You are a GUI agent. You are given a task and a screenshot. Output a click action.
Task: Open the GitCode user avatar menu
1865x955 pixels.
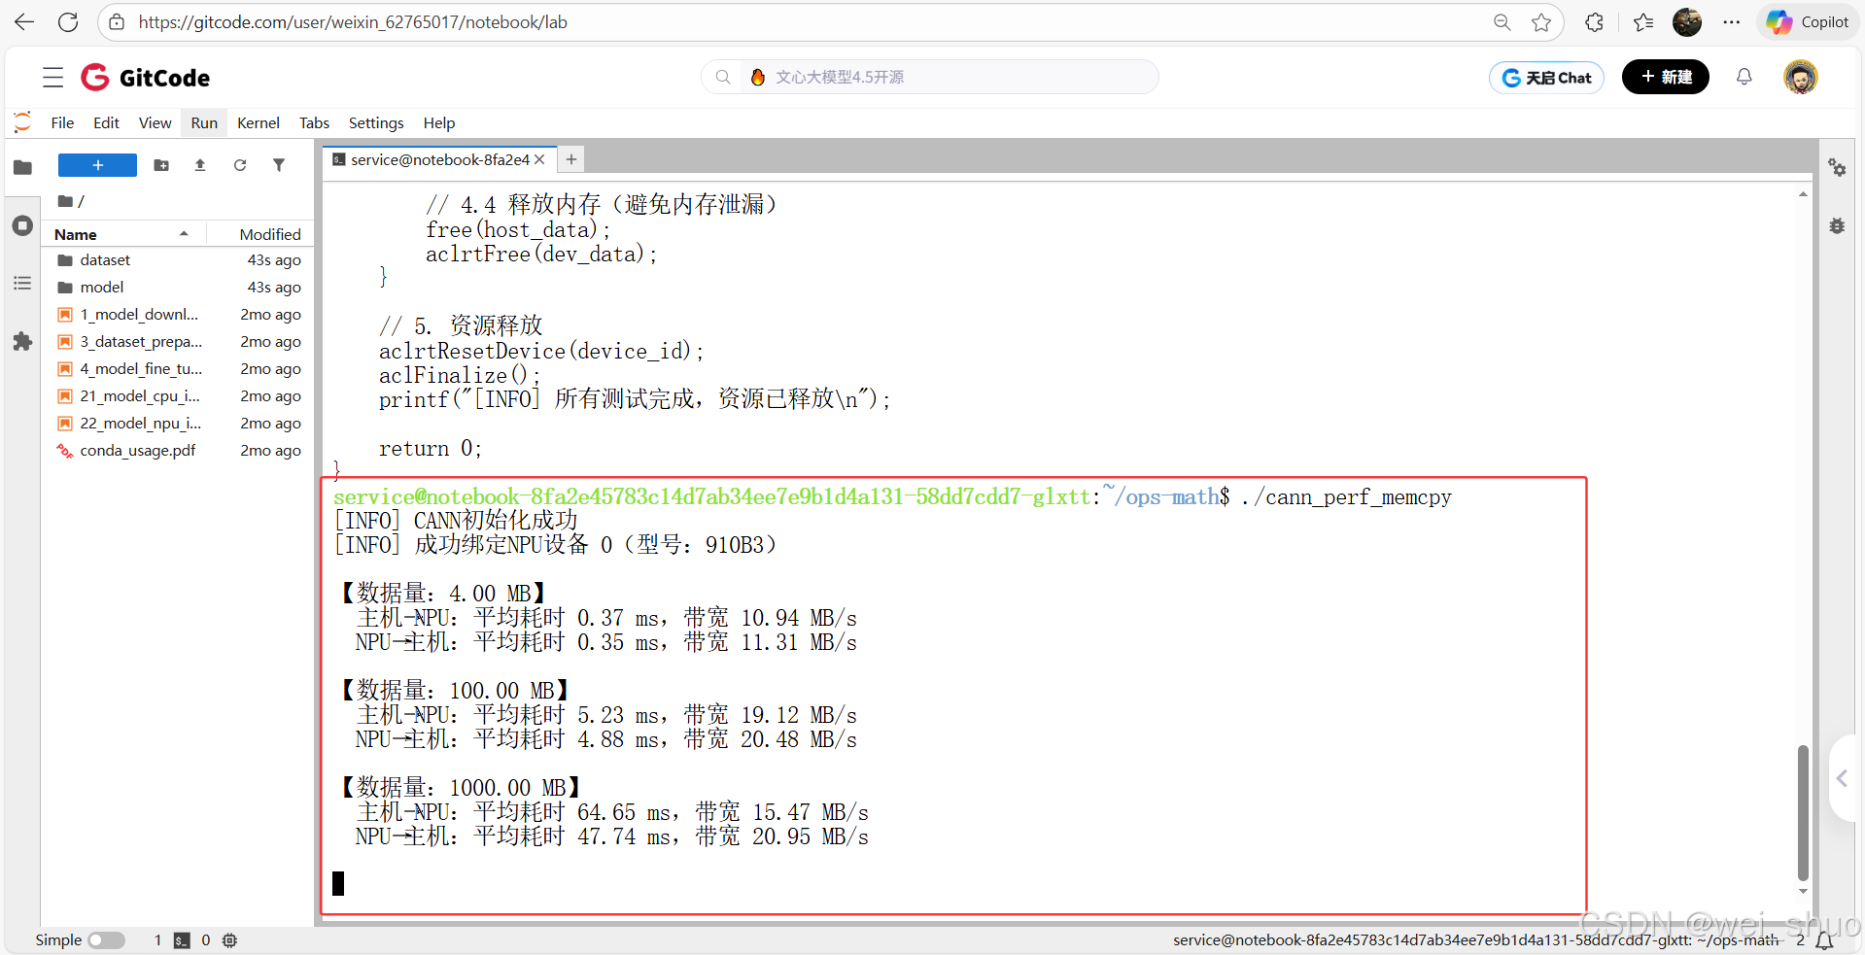(1801, 77)
